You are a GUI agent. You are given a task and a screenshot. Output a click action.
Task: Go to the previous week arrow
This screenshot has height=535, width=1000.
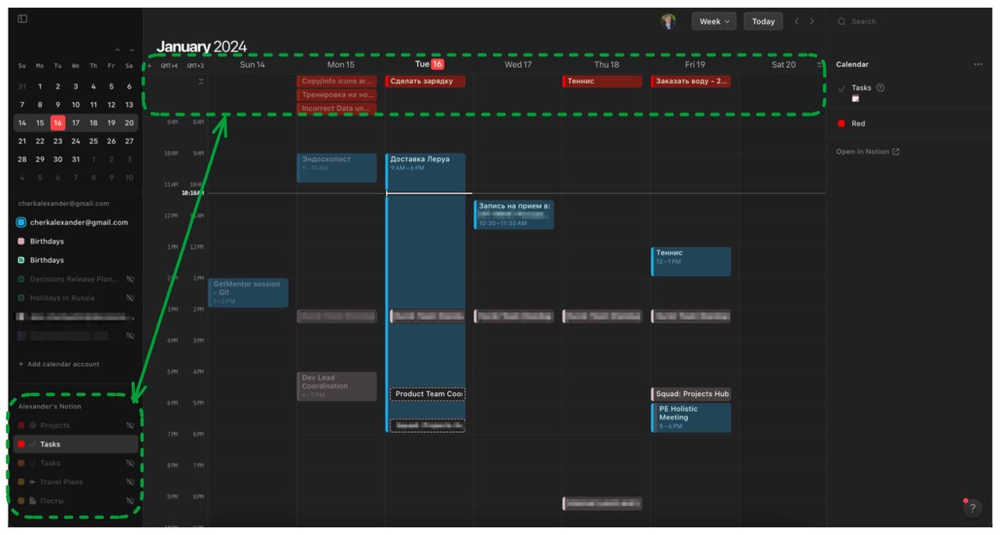click(x=797, y=22)
